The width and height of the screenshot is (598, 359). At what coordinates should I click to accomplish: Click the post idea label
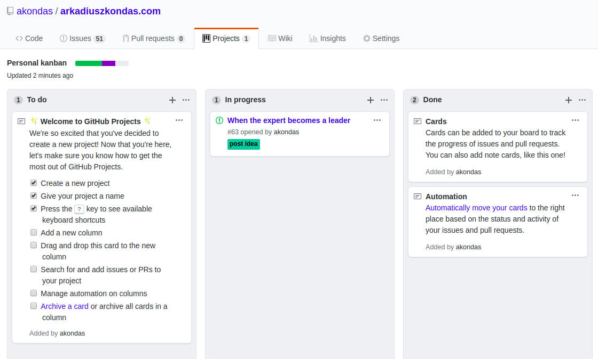point(243,144)
